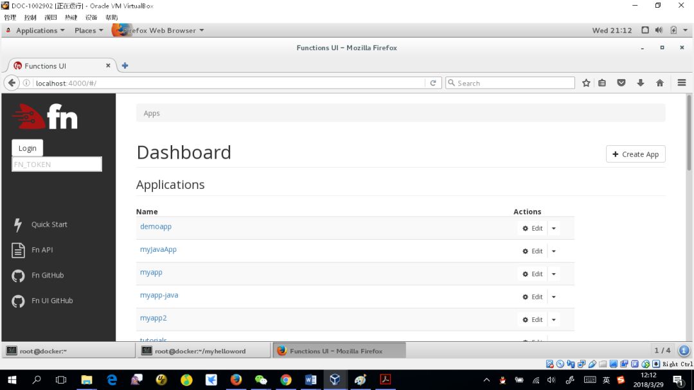Viewport: 694px width, 390px height.
Task: Edit the demoapp application
Action: pyautogui.click(x=533, y=229)
